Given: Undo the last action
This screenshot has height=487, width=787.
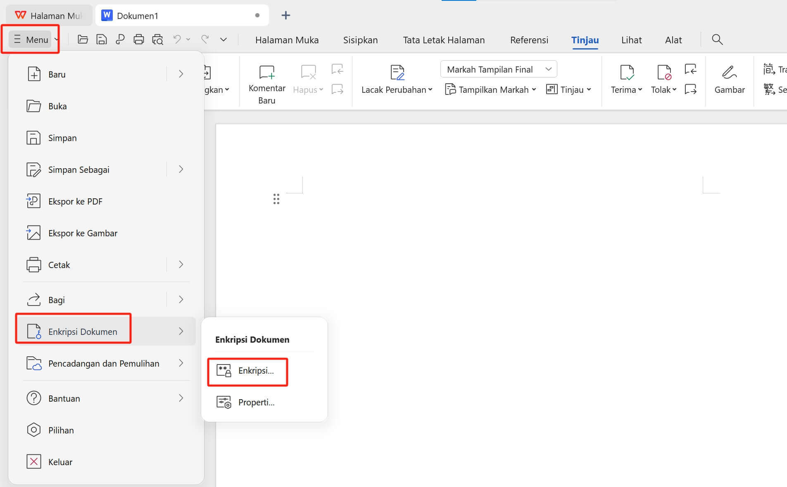Looking at the screenshot, I should click(x=177, y=39).
